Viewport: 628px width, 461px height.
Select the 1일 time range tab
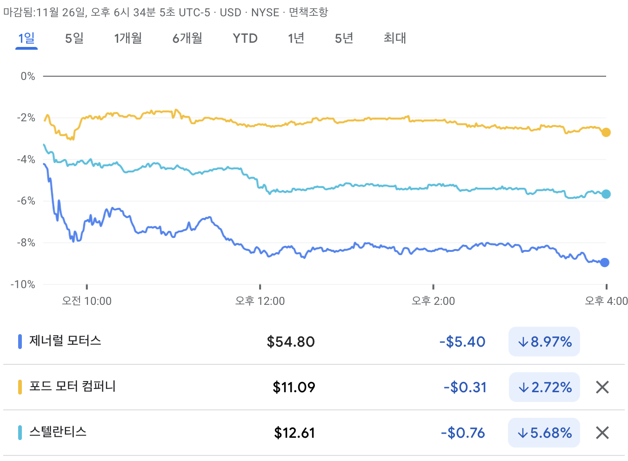27,38
